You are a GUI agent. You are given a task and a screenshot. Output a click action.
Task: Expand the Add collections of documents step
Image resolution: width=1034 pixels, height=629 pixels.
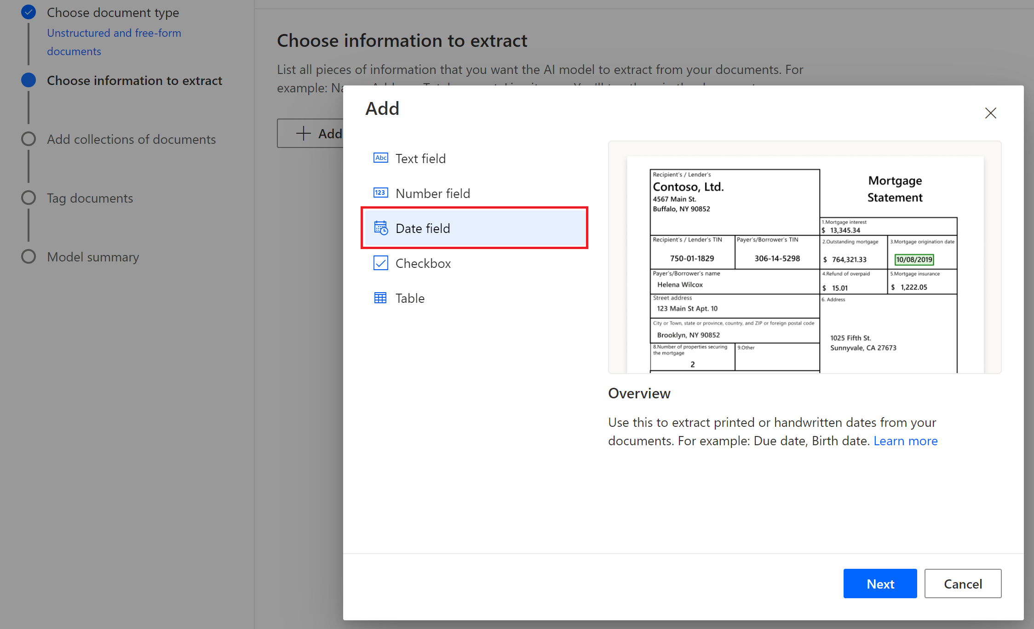click(132, 139)
